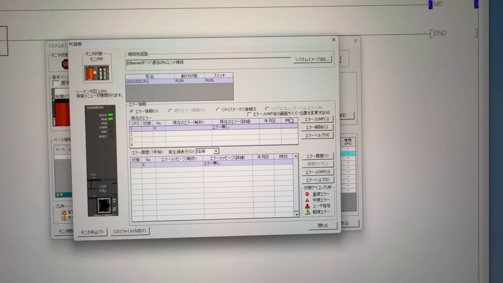Open エラーヘルプ(H) for the current error
Viewport: 503px width, 283px height.
pyautogui.click(x=317, y=135)
